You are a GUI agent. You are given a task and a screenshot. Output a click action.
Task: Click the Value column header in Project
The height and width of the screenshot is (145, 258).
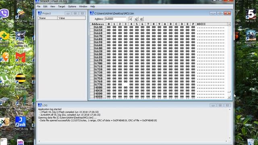[71, 18]
